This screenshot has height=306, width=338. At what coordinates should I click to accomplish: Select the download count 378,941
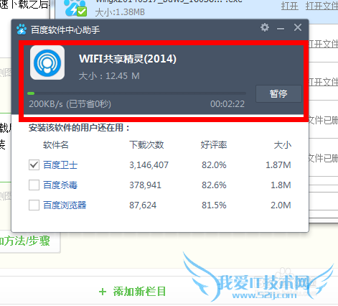point(145,185)
